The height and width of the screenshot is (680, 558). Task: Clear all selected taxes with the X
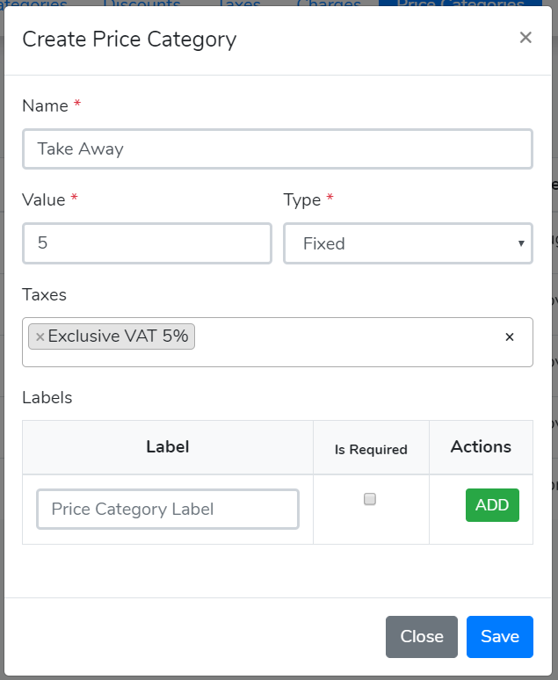509,336
